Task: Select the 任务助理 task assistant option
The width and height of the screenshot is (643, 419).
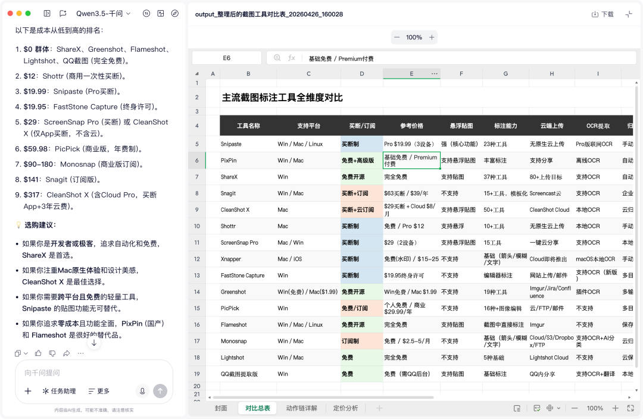Action: (59, 391)
